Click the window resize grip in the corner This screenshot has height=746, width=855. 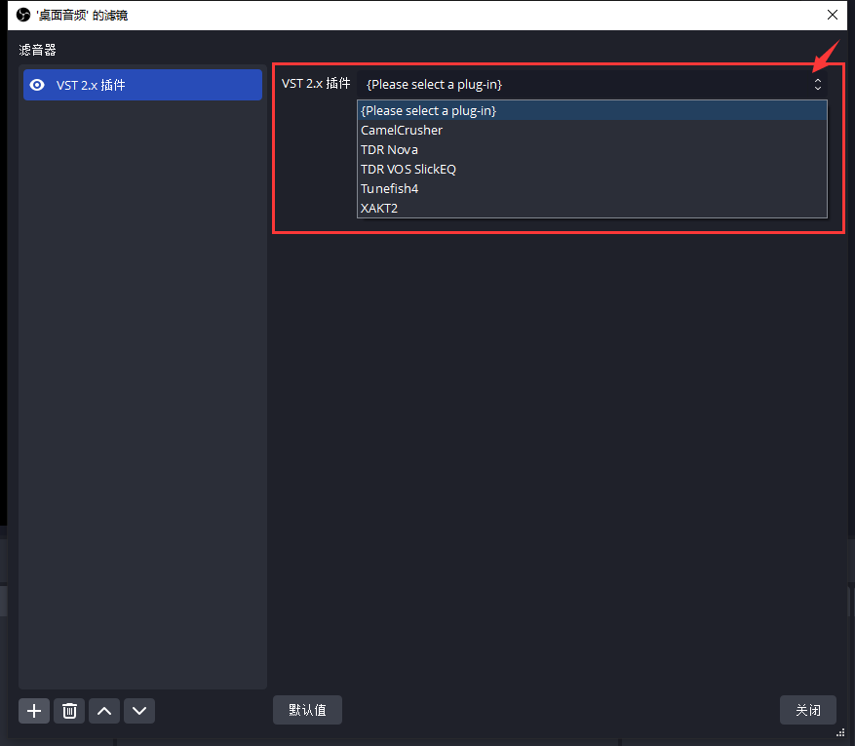840,733
